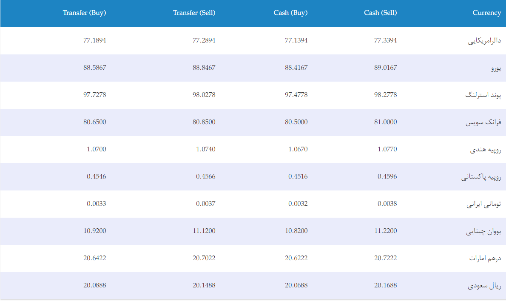Select the ریال سعودی currency label
The width and height of the screenshot is (506, 301).
tap(484, 286)
